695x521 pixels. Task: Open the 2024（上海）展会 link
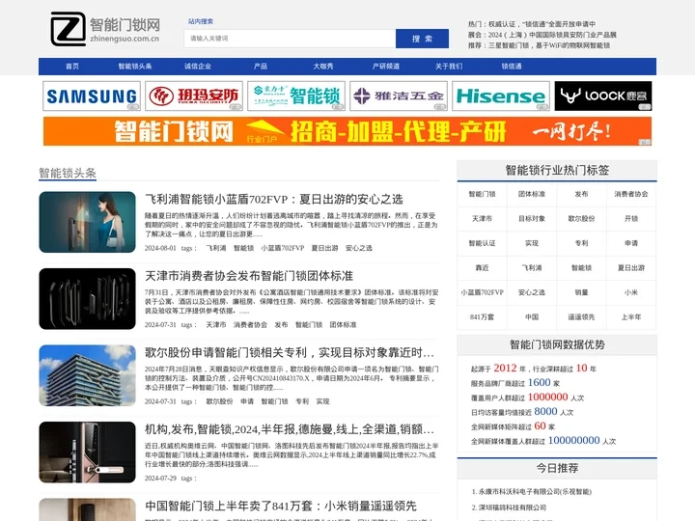552,35
